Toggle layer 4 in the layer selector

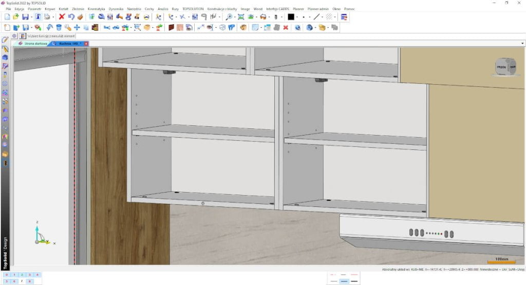37,275
